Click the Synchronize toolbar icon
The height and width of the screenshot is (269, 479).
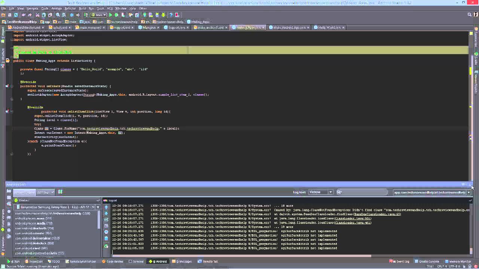pyautogui.click(x=16, y=15)
